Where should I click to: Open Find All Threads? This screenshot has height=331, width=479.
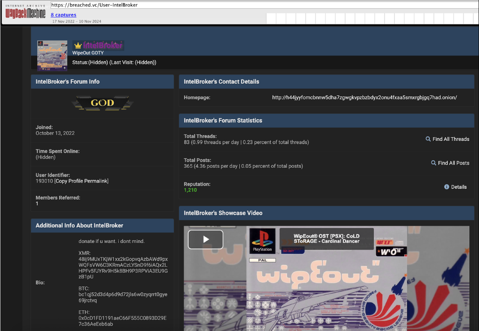click(x=451, y=139)
